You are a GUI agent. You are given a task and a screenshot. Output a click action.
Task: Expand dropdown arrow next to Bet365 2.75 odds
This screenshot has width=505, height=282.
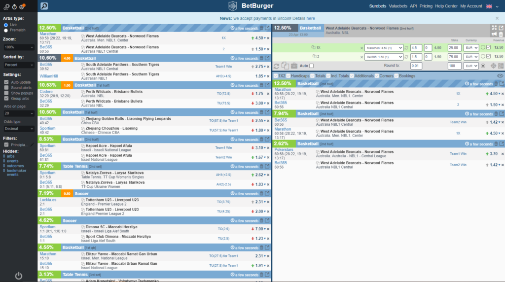265,67
